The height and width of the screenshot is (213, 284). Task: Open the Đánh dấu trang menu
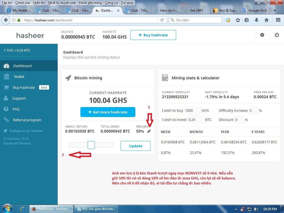90,3
